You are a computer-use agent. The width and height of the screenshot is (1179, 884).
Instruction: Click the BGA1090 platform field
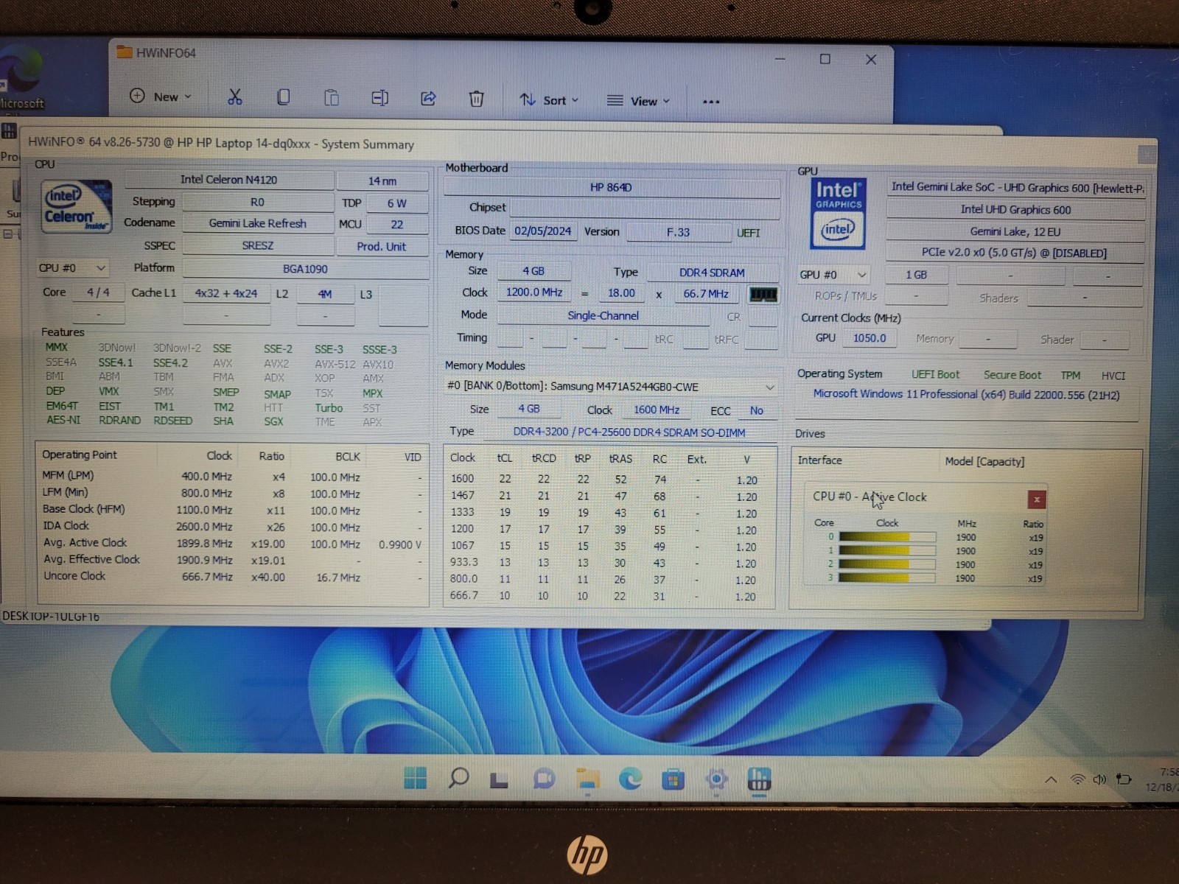[x=305, y=270]
